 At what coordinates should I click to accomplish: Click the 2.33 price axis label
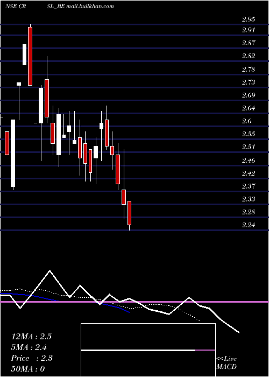(x=249, y=199)
